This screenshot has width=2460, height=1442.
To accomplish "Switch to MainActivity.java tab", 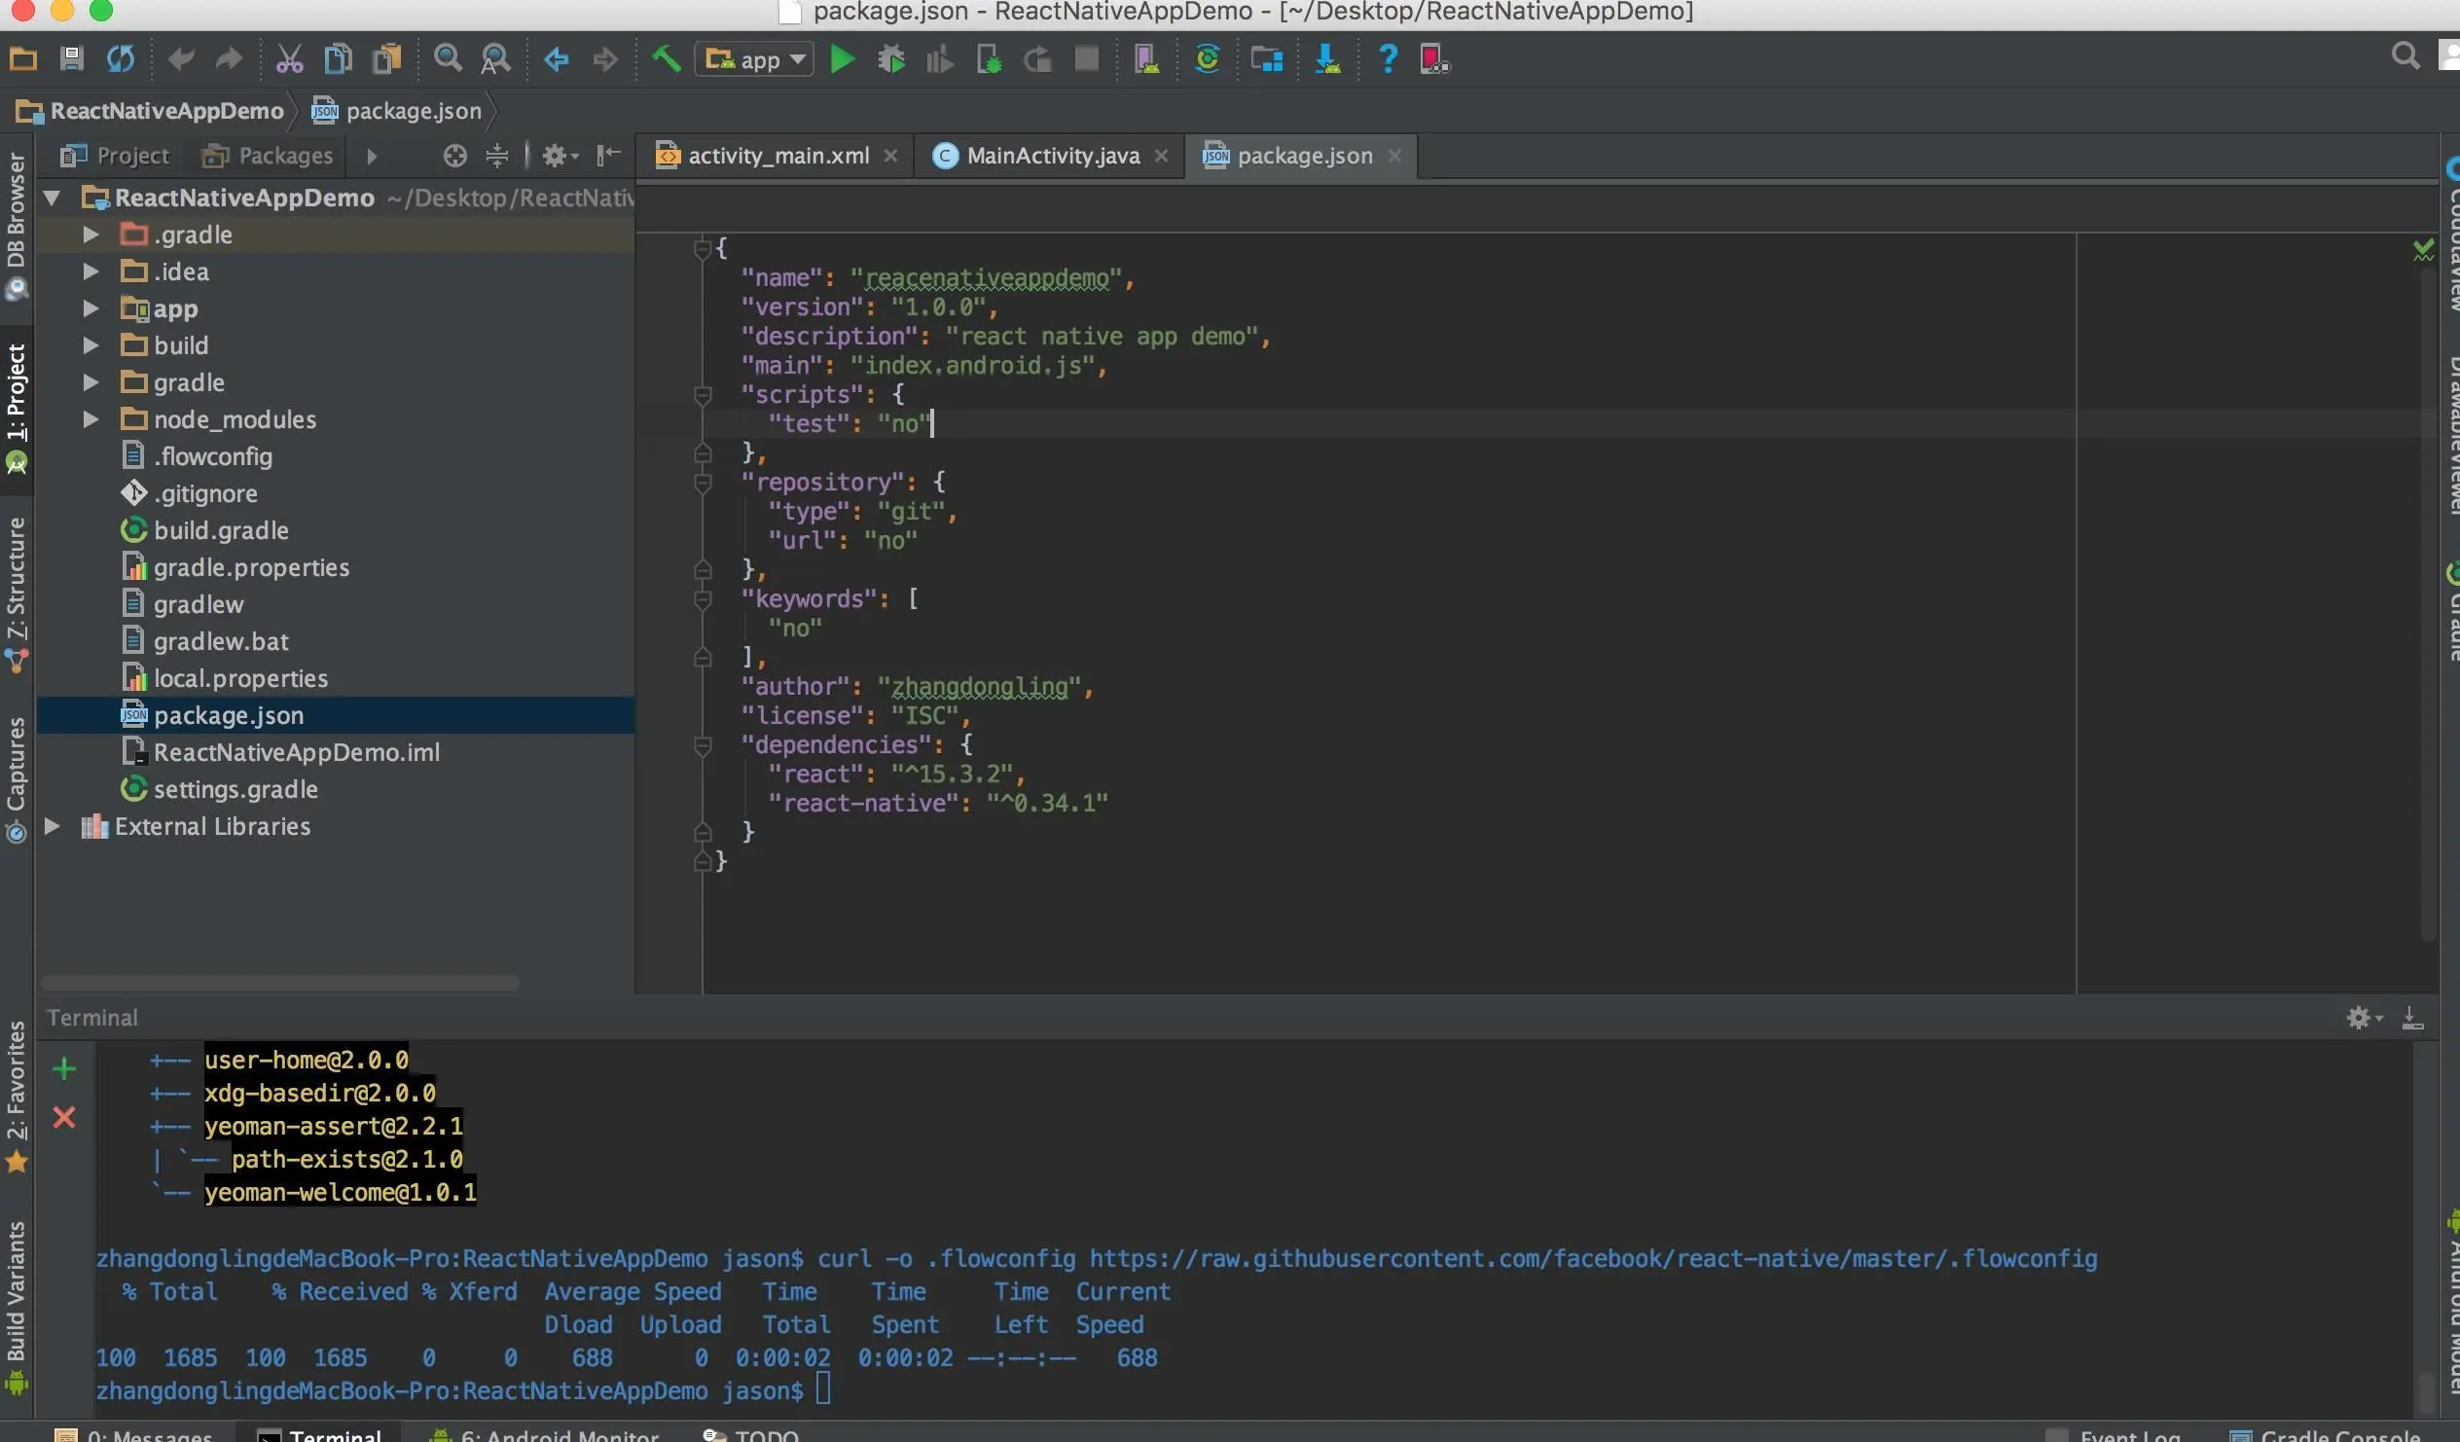I will pos(1050,156).
